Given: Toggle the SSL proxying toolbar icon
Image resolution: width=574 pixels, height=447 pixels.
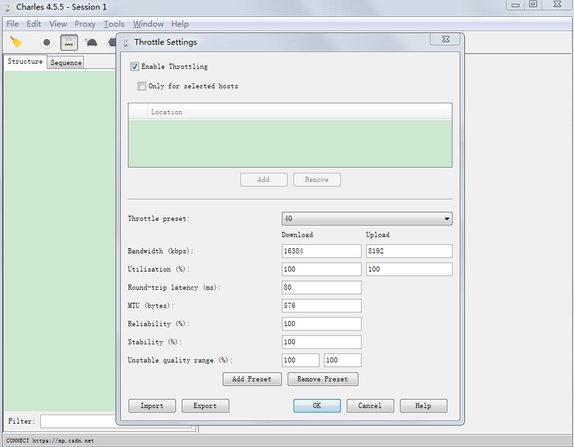Looking at the screenshot, I should coord(69,42).
